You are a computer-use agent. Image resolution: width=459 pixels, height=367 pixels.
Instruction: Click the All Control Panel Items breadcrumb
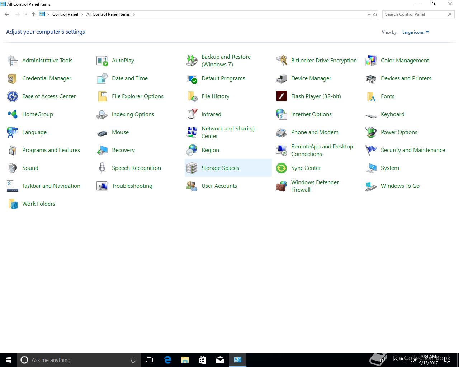tap(108, 14)
